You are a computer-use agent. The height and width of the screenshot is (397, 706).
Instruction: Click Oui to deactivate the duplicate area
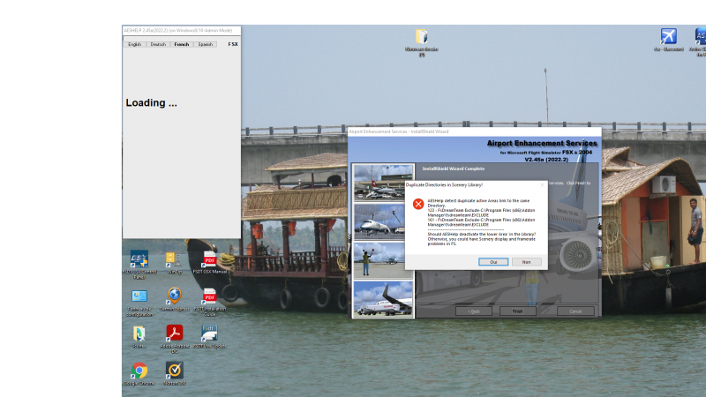(x=493, y=262)
